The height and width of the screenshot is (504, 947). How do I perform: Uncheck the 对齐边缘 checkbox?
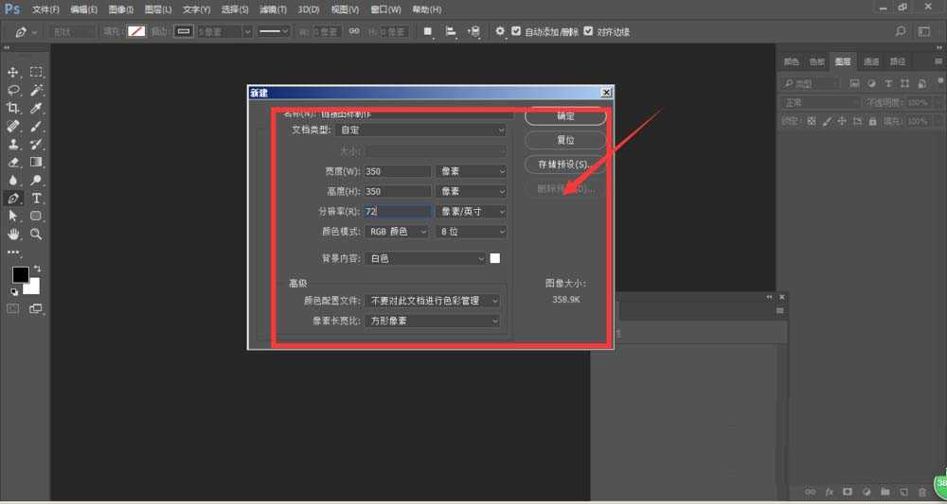point(589,31)
